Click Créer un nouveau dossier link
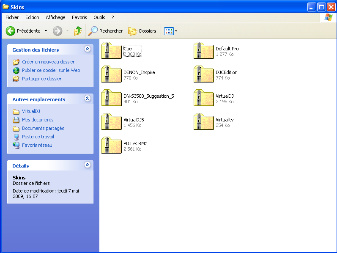Image resolution: width=337 pixels, height=253 pixels. click(x=48, y=62)
